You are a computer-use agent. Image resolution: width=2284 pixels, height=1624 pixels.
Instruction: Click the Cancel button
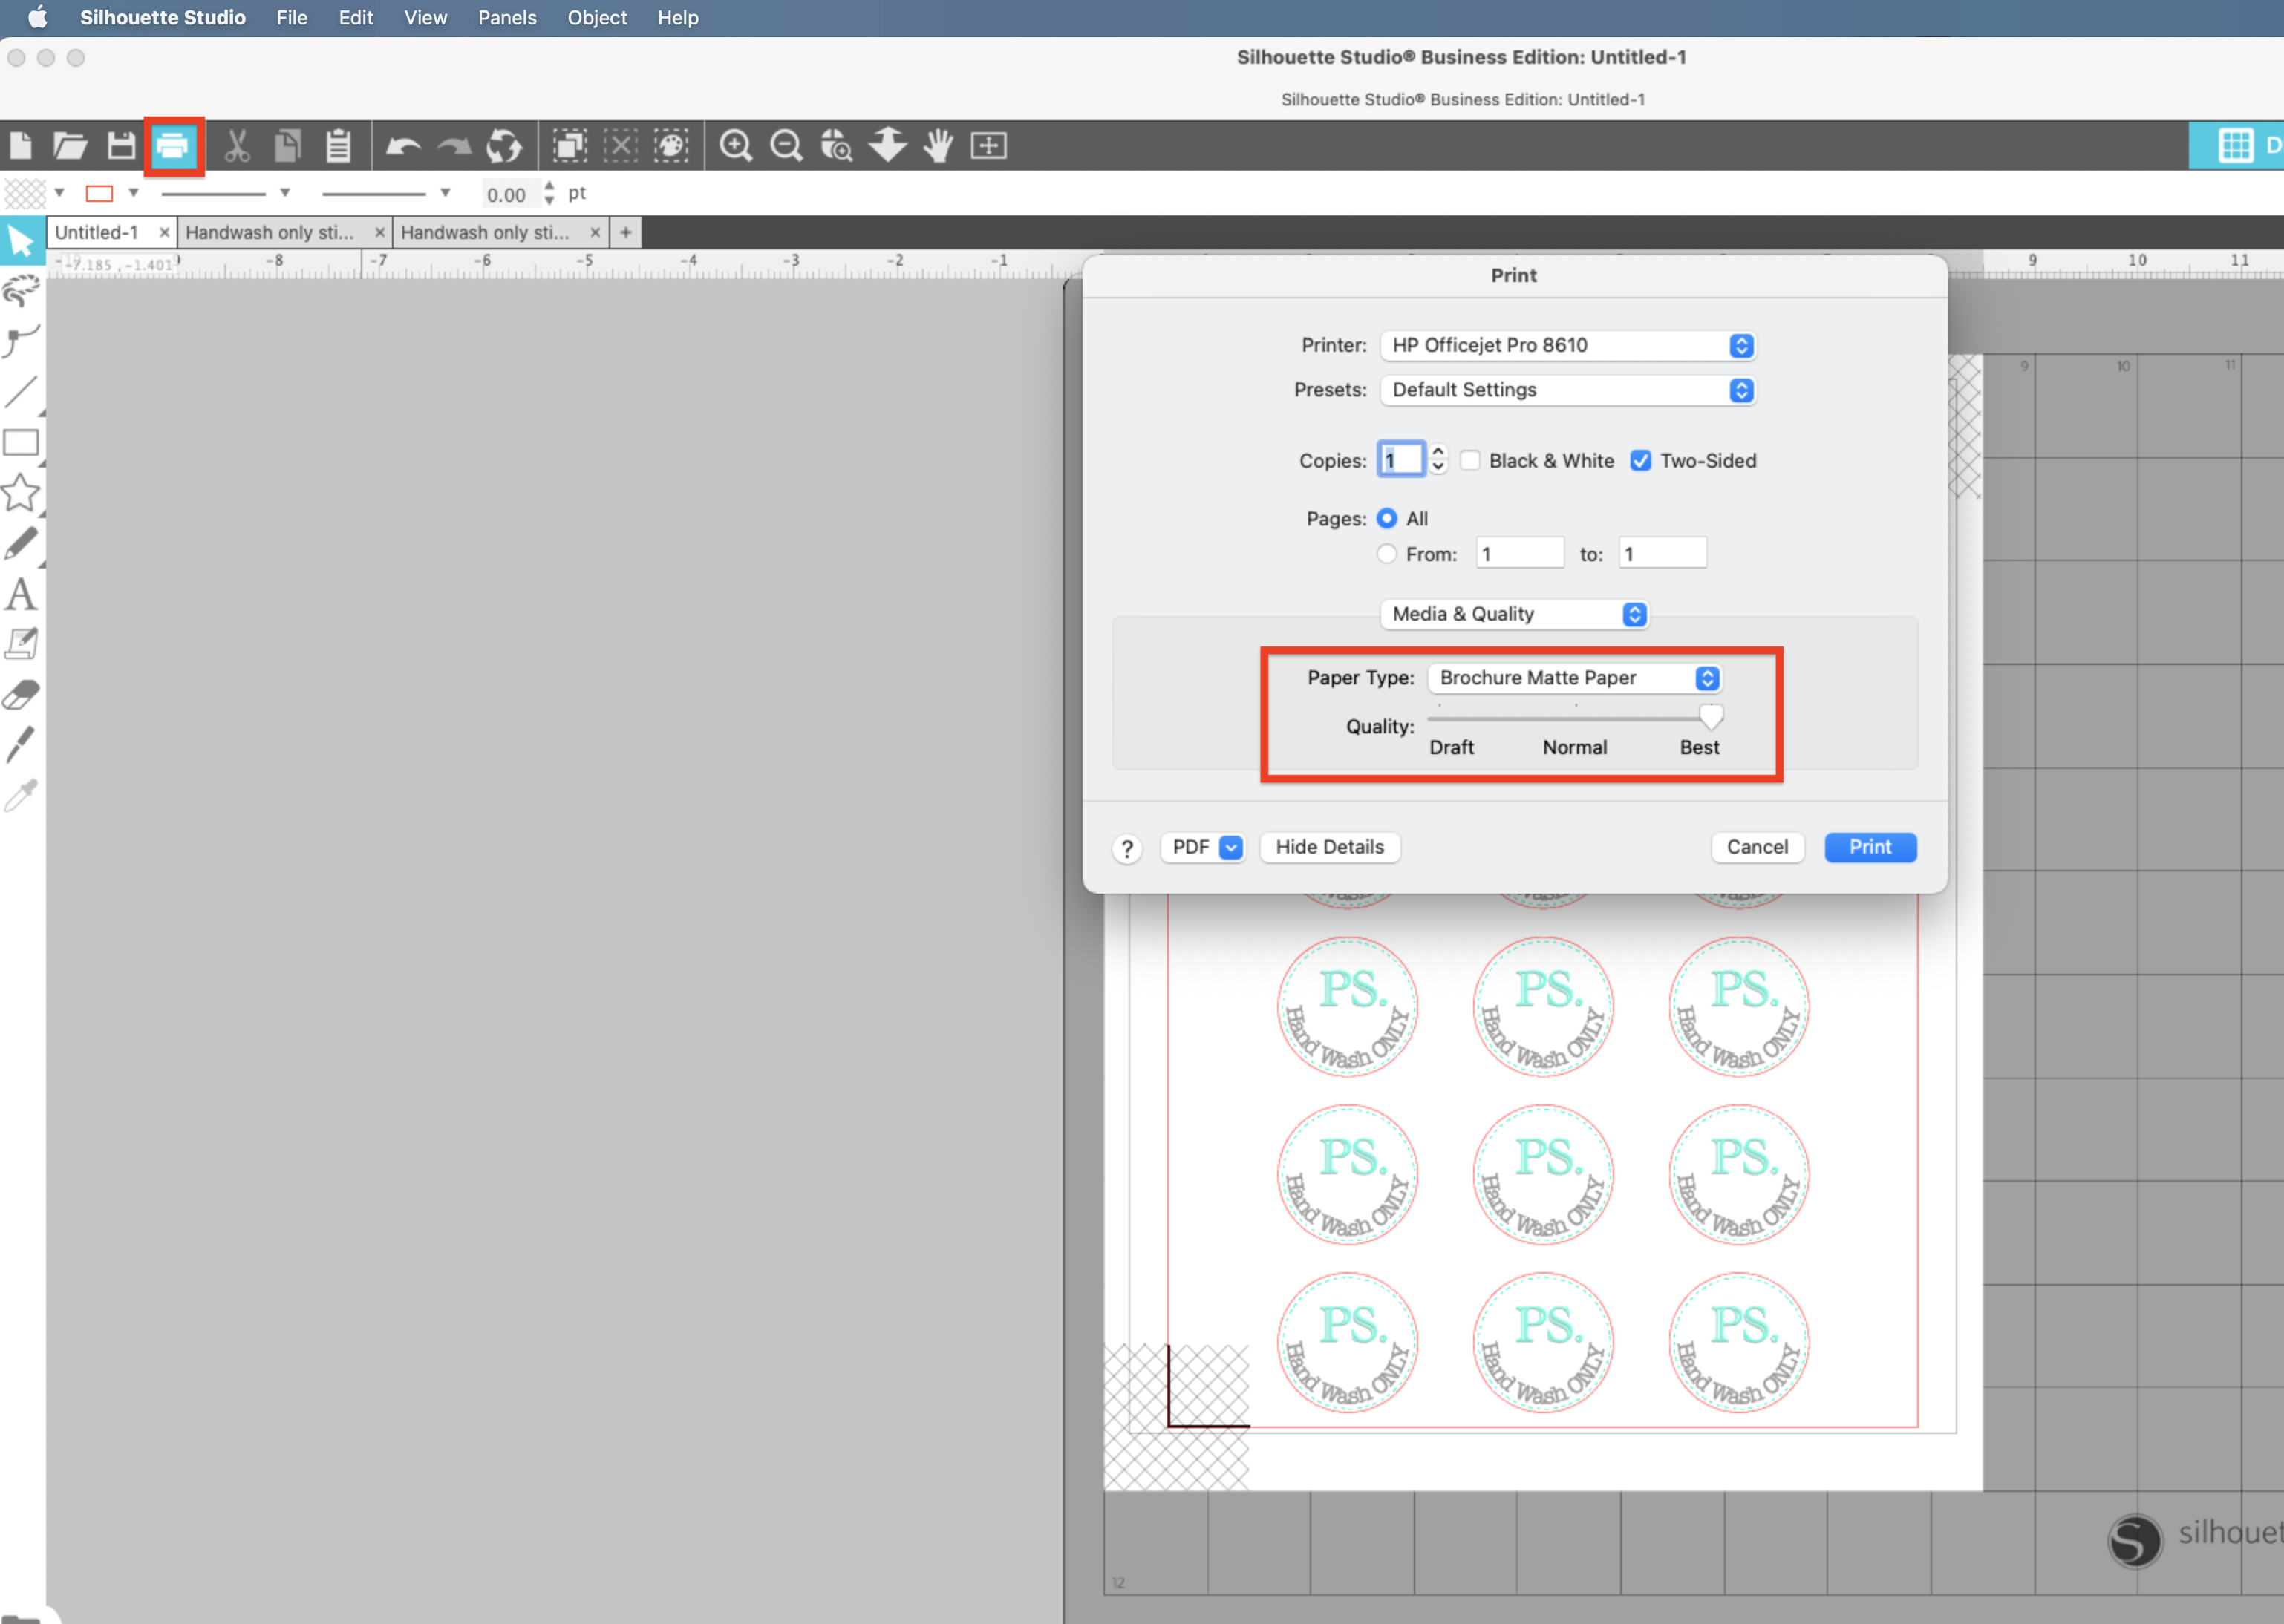[x=1757, y=847]
